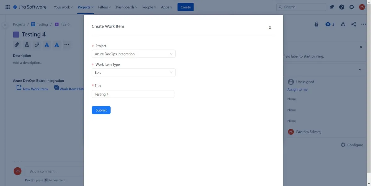Viewport: 371px width, 186px height.
Task: Click the link issue icon
Action: 37,45
